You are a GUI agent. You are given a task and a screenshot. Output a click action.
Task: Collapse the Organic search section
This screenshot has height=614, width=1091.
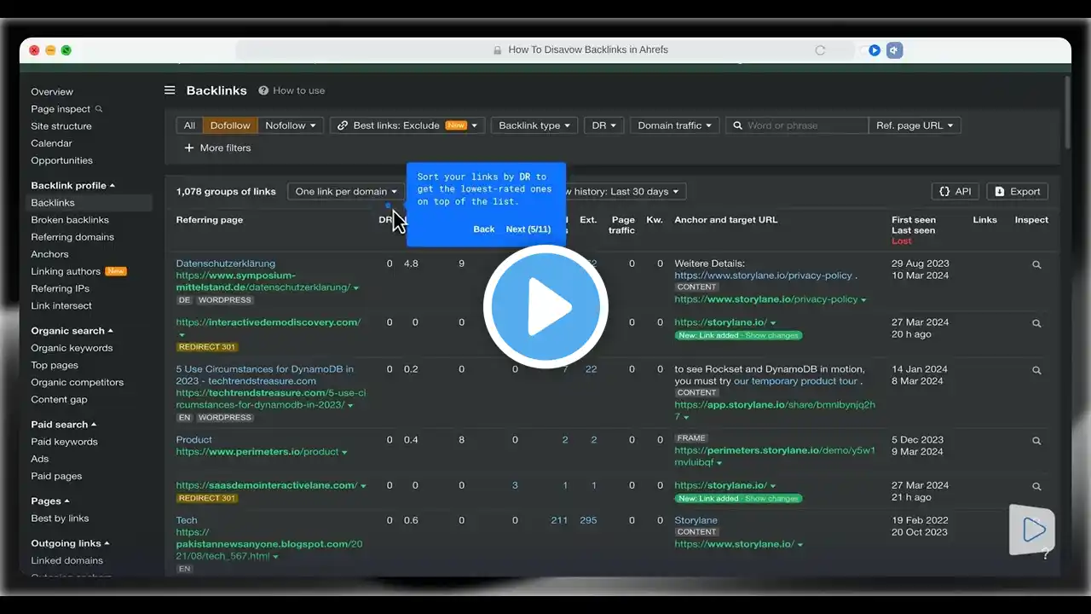[x=72, y=331]
